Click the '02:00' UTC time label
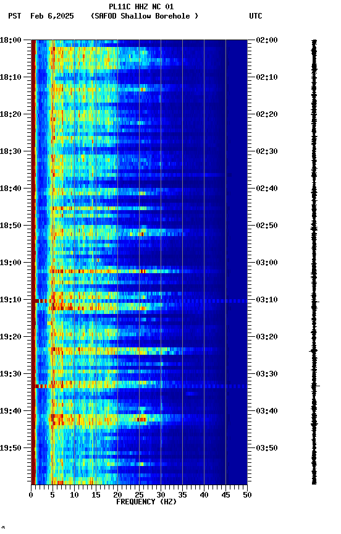The width and height of the screenshot is (341, 534). point(267,40)
